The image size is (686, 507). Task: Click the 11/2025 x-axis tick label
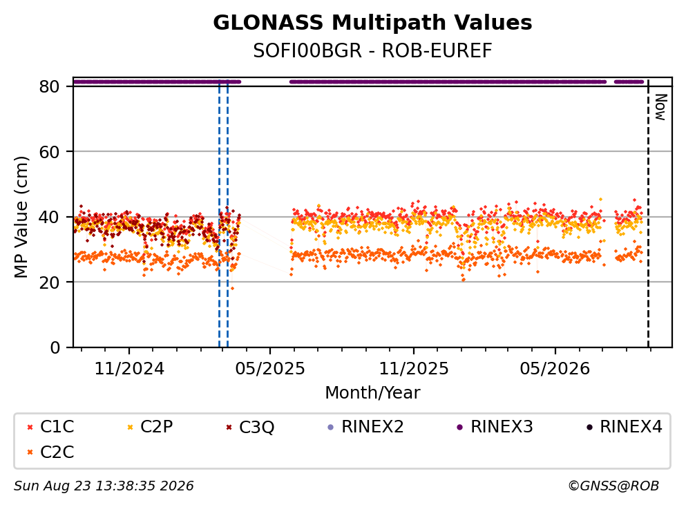[414, 369]
